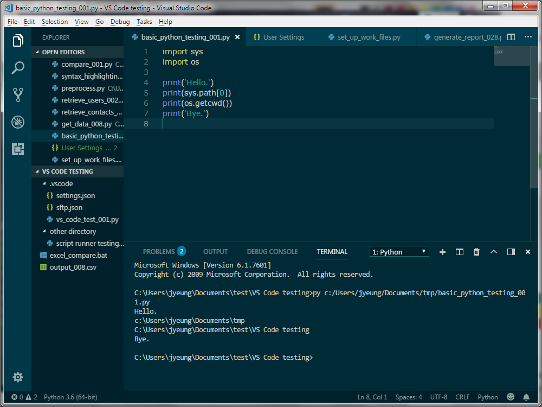Open the Debug menu
Viewport: 542px width, 407px height.
[x=119, y=22]
